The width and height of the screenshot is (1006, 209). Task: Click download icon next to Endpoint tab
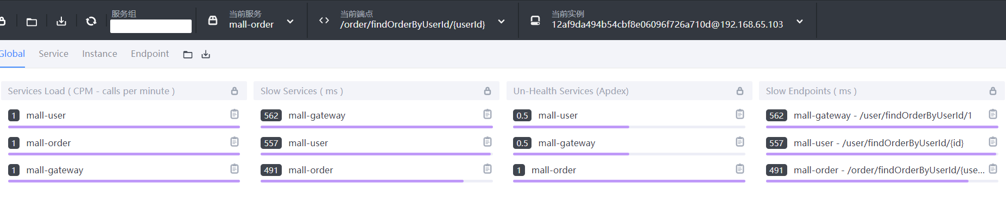pos(206,54)
